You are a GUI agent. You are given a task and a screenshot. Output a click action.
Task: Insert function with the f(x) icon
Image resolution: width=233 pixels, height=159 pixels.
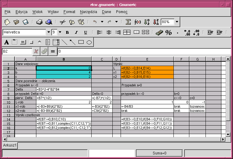(137, 22)
